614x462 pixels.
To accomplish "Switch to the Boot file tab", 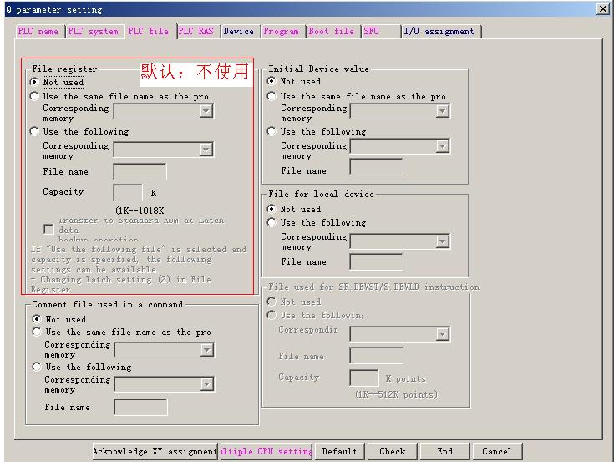I will [332, 32].
